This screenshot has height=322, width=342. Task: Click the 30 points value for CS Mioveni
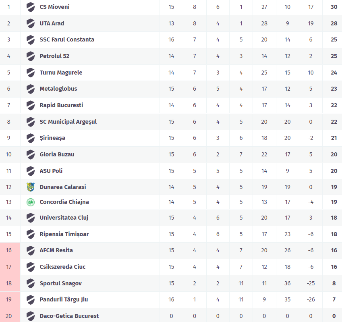pyautogui.click(x=334, y=7)
